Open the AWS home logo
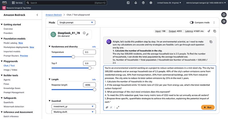Image resolution: width=228 pixels, height=119 pixels. coord(5,3)
